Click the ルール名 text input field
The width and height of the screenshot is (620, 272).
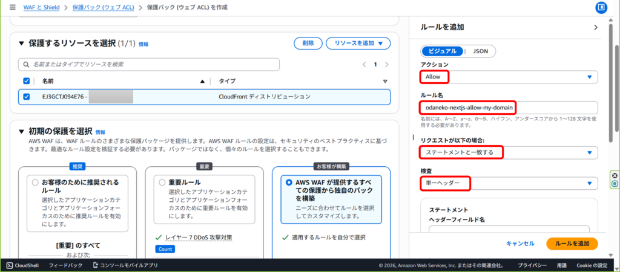click(x=509, y=108)
